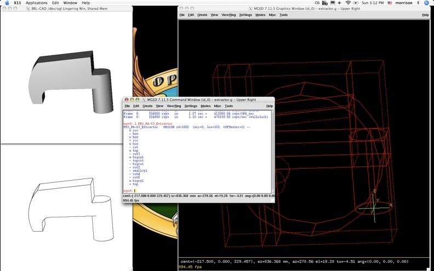Open Help menu in the Command Window
The image size is (434, 271).
pos(270,106)
